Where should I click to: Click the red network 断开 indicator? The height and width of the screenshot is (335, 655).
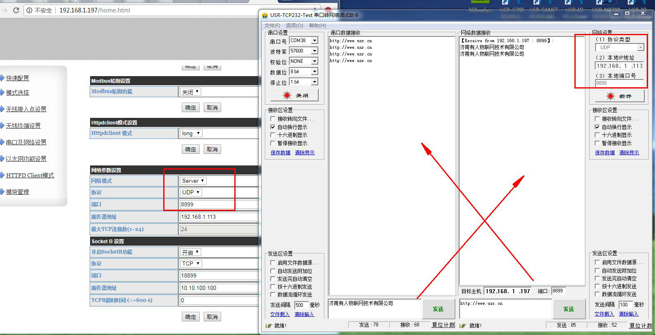tap(610, 96)
